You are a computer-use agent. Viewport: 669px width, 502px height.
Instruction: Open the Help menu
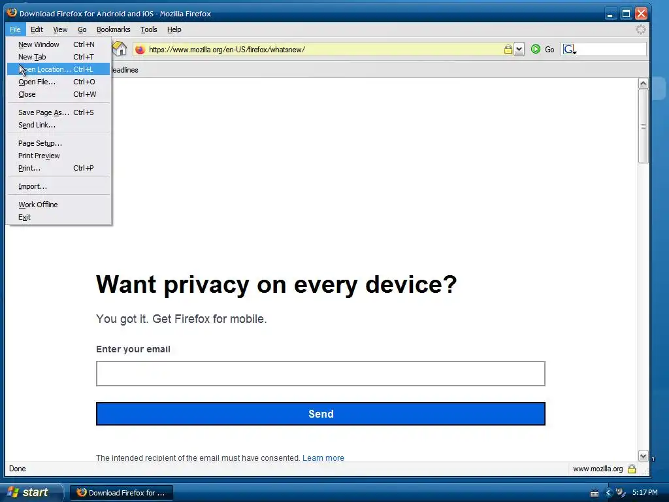point(174,29)
